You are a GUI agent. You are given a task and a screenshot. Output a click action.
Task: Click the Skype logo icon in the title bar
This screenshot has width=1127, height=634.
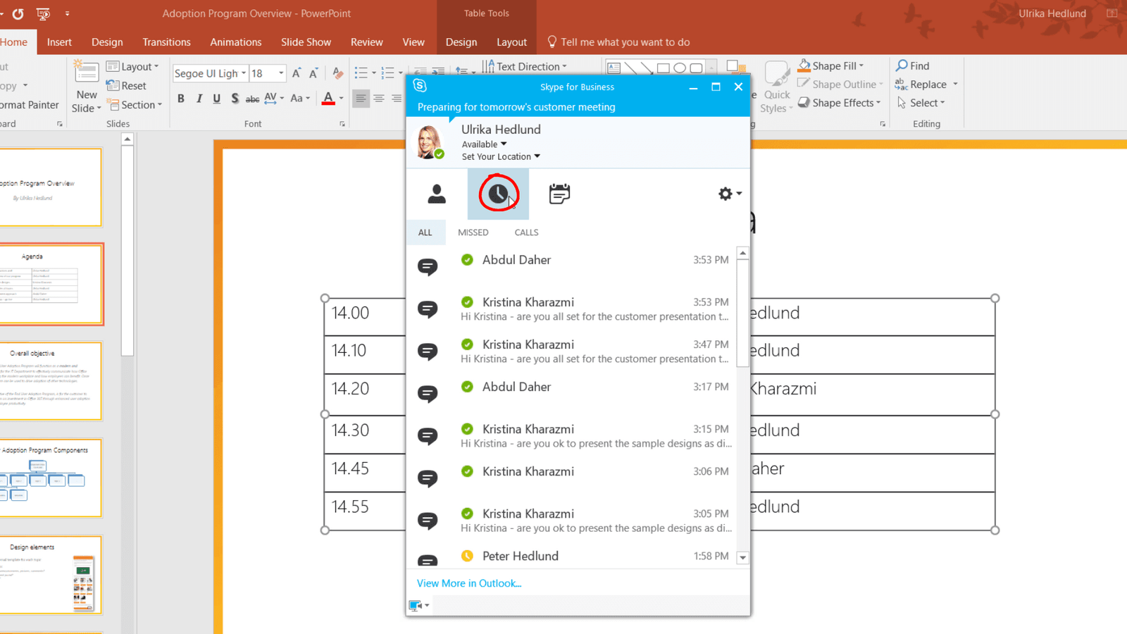[421, 86]
